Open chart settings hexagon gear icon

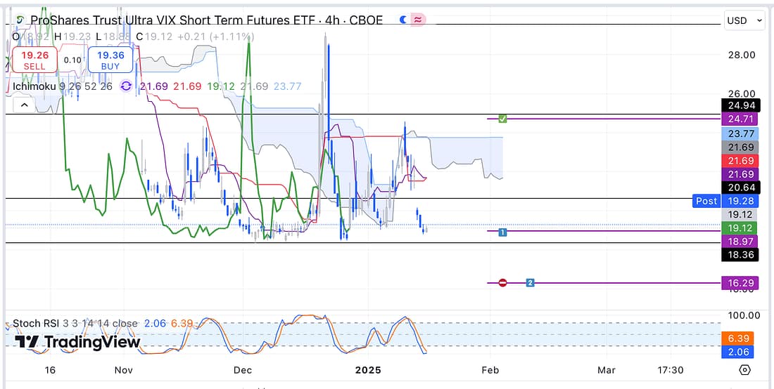point(745,370)
